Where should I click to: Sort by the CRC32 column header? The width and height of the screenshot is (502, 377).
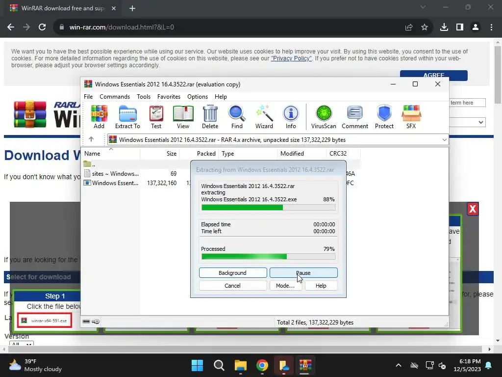point(344,154)
